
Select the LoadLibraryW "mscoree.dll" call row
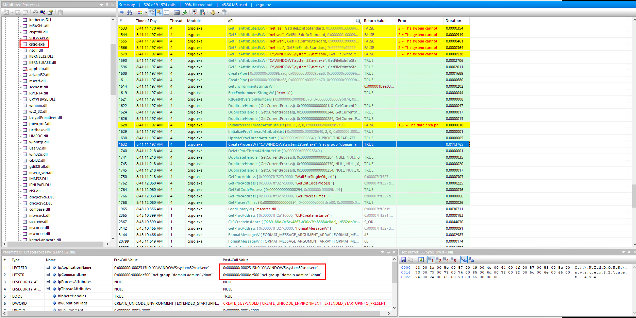point(294,209)
